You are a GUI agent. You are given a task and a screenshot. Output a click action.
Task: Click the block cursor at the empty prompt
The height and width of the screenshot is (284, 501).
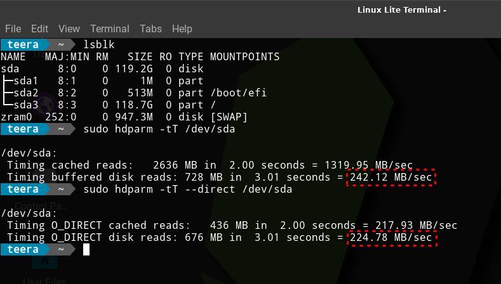(x=86, y=250)
